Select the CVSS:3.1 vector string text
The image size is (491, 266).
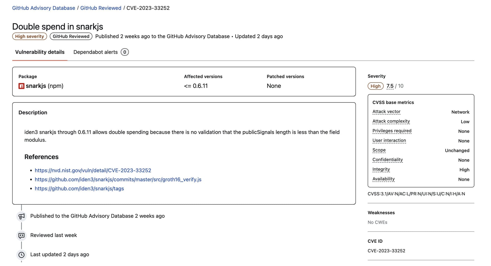[x=416, y=194]
